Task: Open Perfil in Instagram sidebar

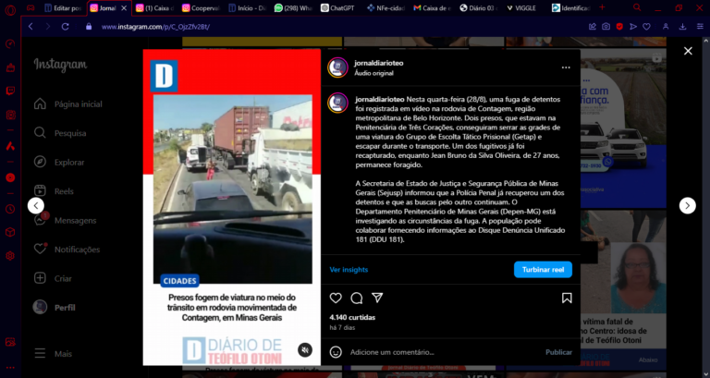Action: click(54, 308)
